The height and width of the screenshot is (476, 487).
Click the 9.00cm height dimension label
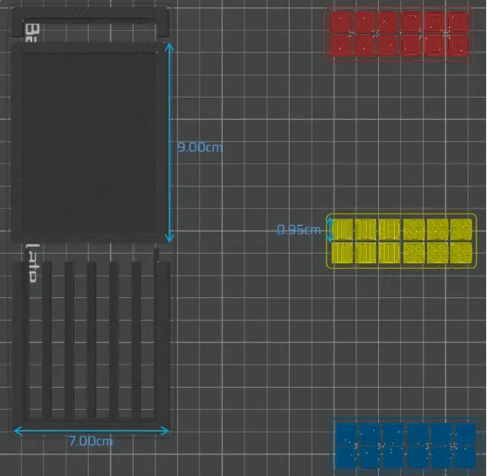(199, 147)
